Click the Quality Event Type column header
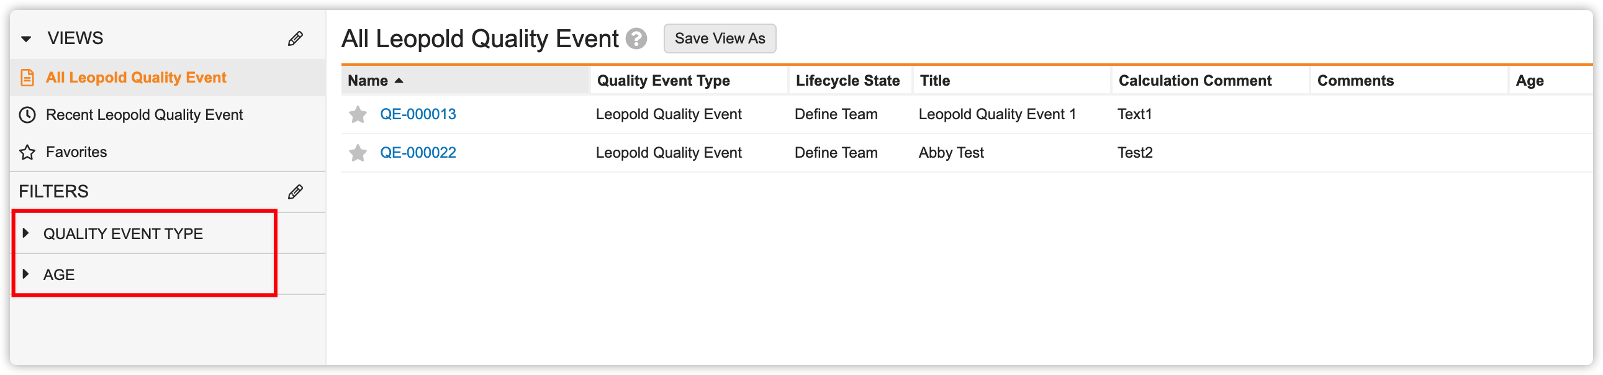 662,81
